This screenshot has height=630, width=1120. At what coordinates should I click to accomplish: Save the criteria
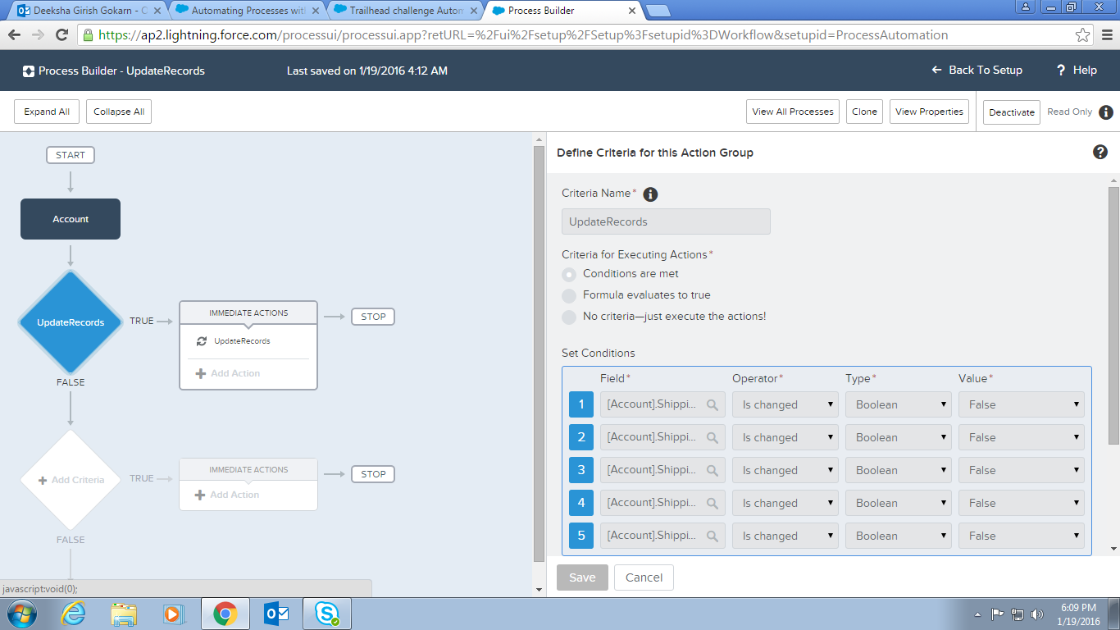point(582,577)
